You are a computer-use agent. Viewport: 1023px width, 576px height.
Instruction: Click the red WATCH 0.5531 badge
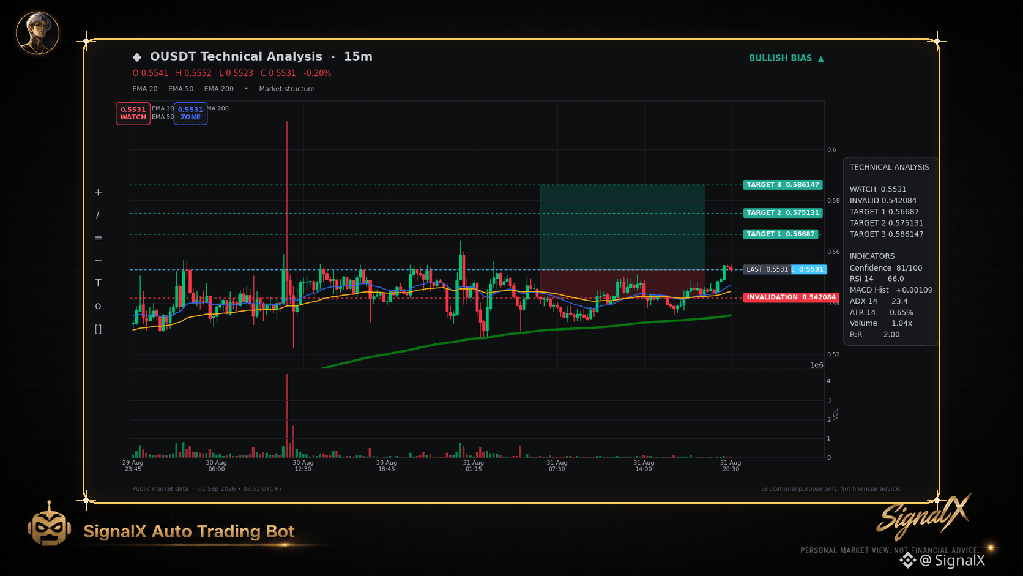(133, 113)
